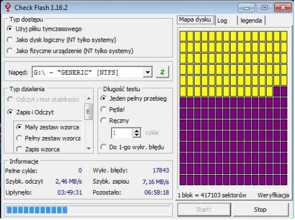The width and height of the screenshot is (295, 220).
Task: Click the disabled 'Start!' button
Action: pos(204,209)
